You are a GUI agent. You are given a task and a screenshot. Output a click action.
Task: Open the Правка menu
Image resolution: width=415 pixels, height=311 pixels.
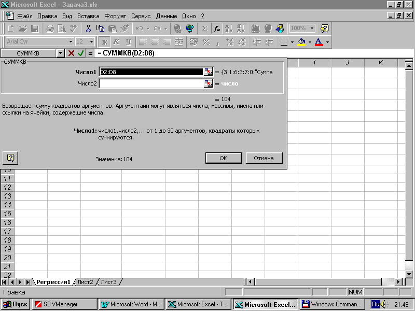(x=47, y=16)
